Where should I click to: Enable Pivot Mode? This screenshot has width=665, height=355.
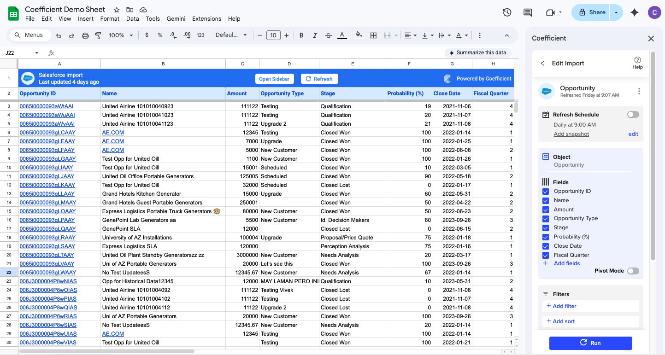click(633, 271)
